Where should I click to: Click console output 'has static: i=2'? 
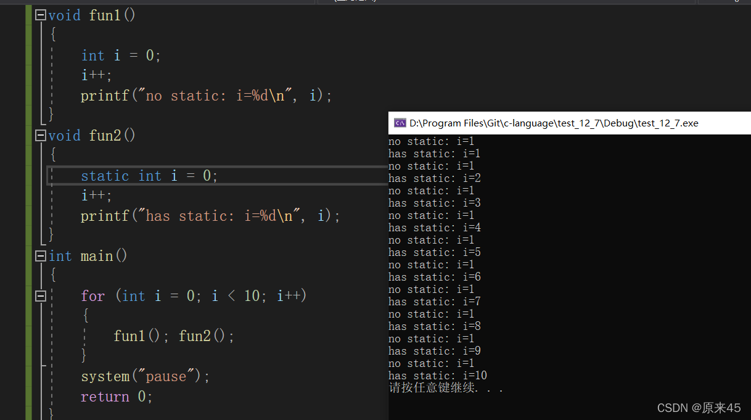pos(435,178)
